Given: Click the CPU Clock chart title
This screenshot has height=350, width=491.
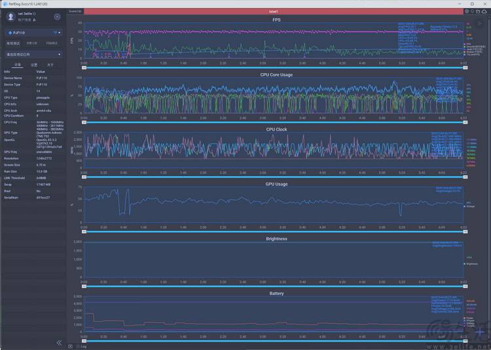Looking at the screenshot, I should [276, 129].
